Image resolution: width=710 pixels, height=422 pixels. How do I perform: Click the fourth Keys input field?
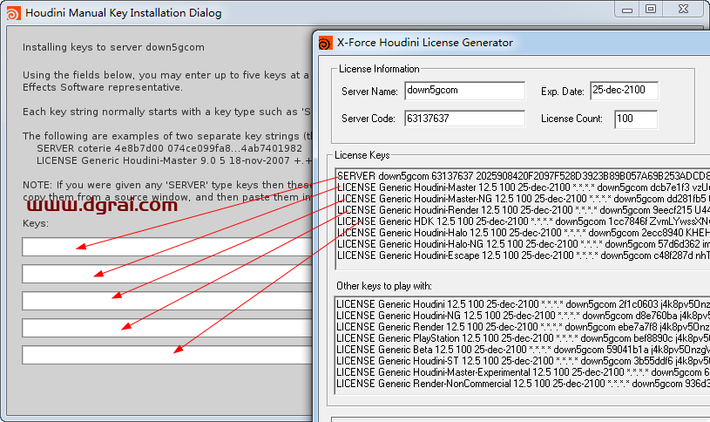pyautogui.click(x=167, y=328)
